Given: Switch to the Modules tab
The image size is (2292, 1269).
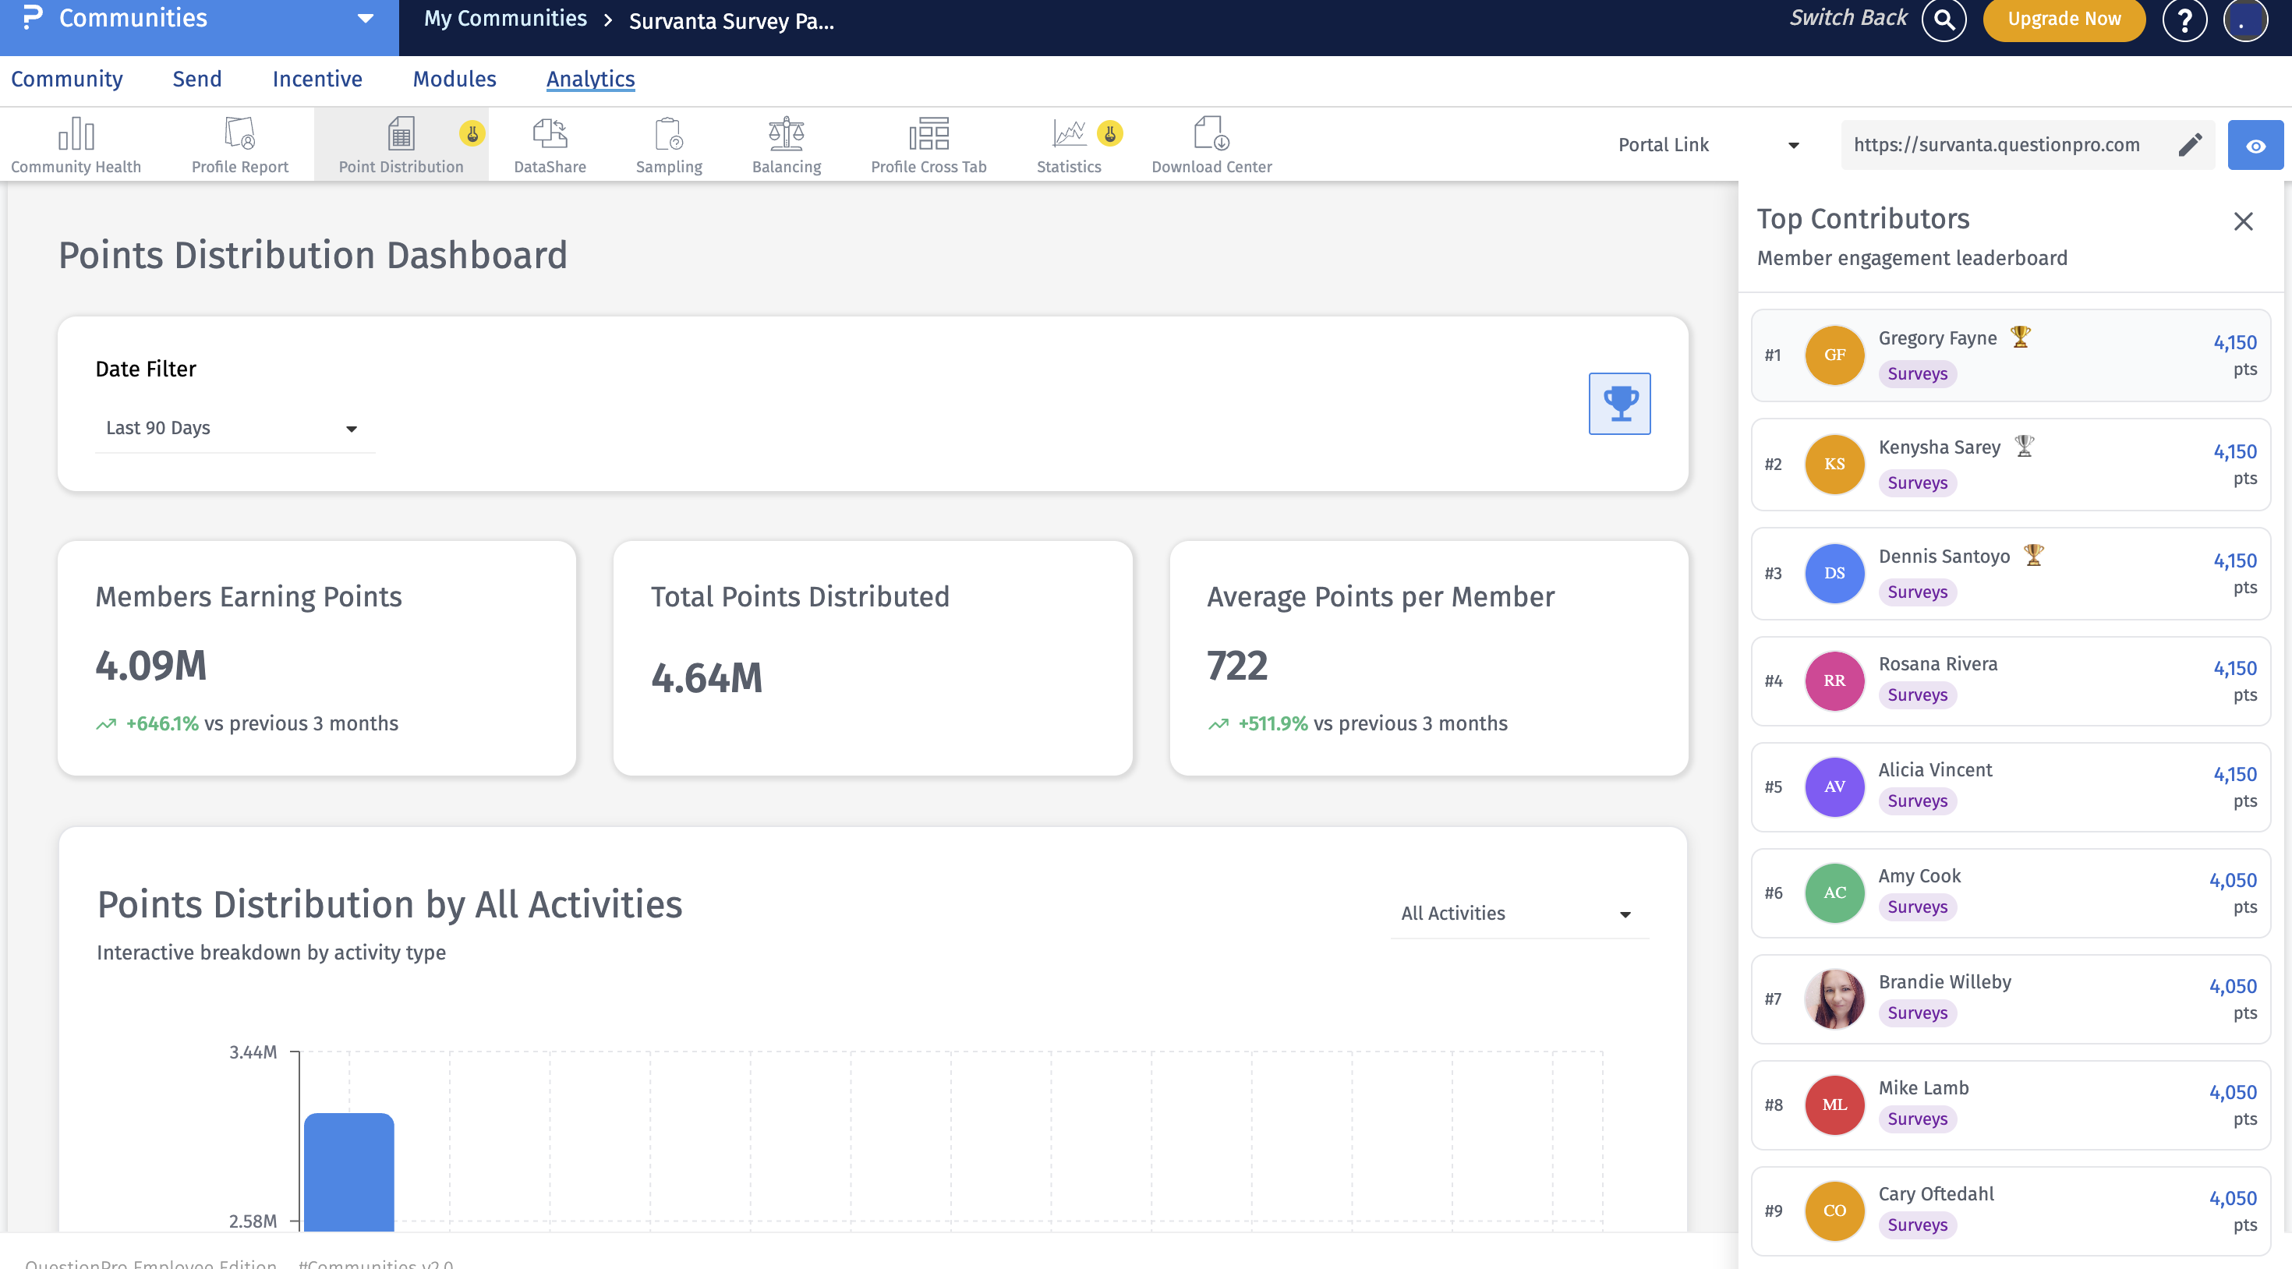Looking at the screenshot, I should click(454, 80).
